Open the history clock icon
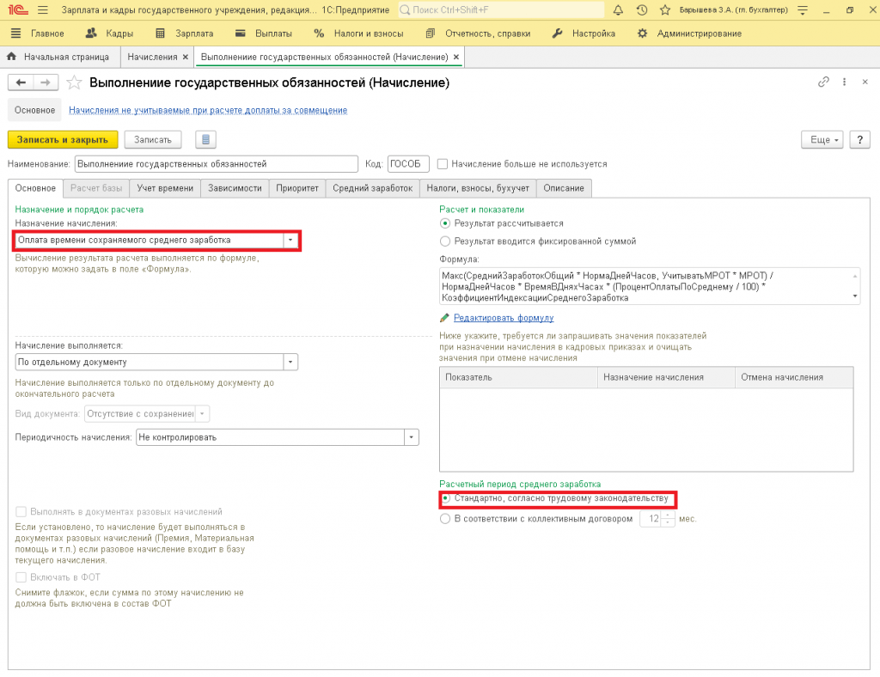This screenshot has width=880, height=677. coord(641,10)
